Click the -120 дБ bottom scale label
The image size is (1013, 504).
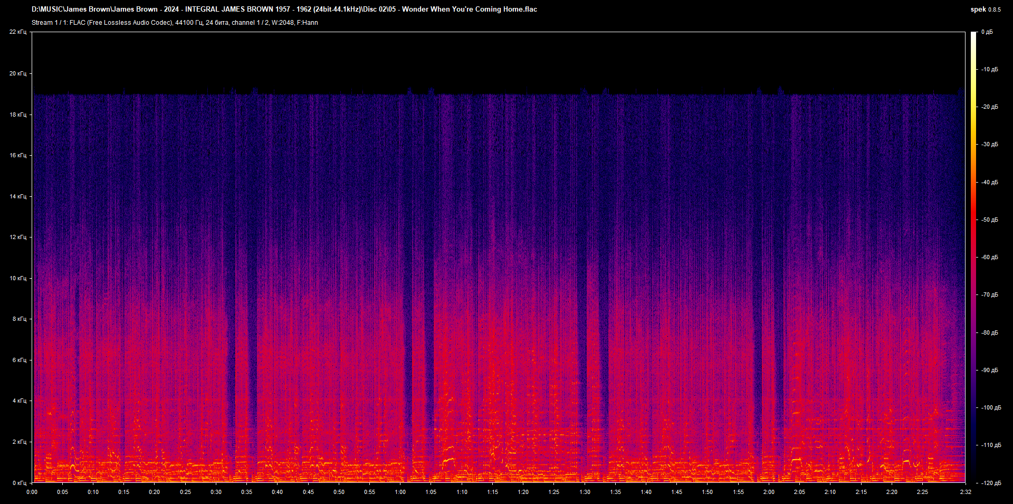pos(990,483)
